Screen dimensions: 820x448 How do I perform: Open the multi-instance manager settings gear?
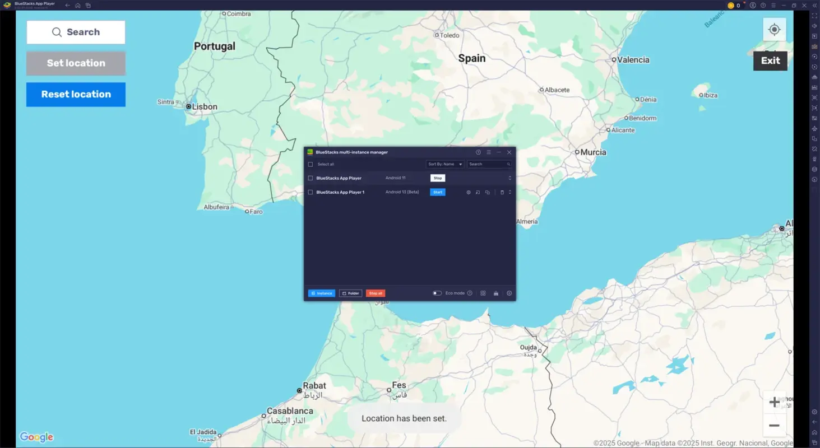509,293
